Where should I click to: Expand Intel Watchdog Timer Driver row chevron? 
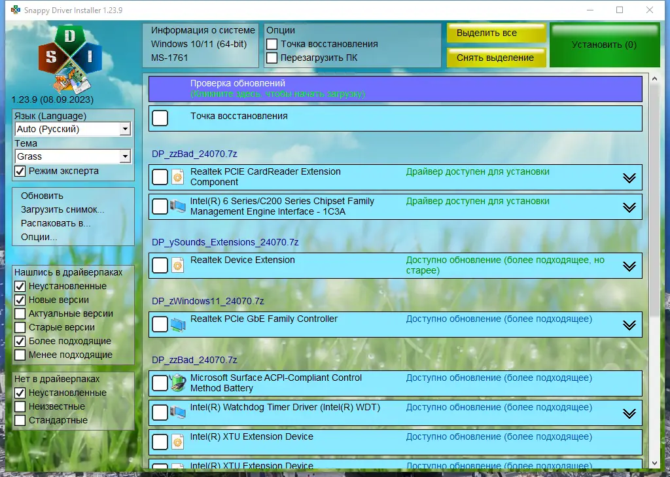pos(629,414)
